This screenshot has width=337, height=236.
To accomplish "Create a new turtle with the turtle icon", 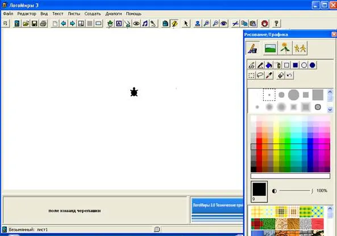I will 110,23.
